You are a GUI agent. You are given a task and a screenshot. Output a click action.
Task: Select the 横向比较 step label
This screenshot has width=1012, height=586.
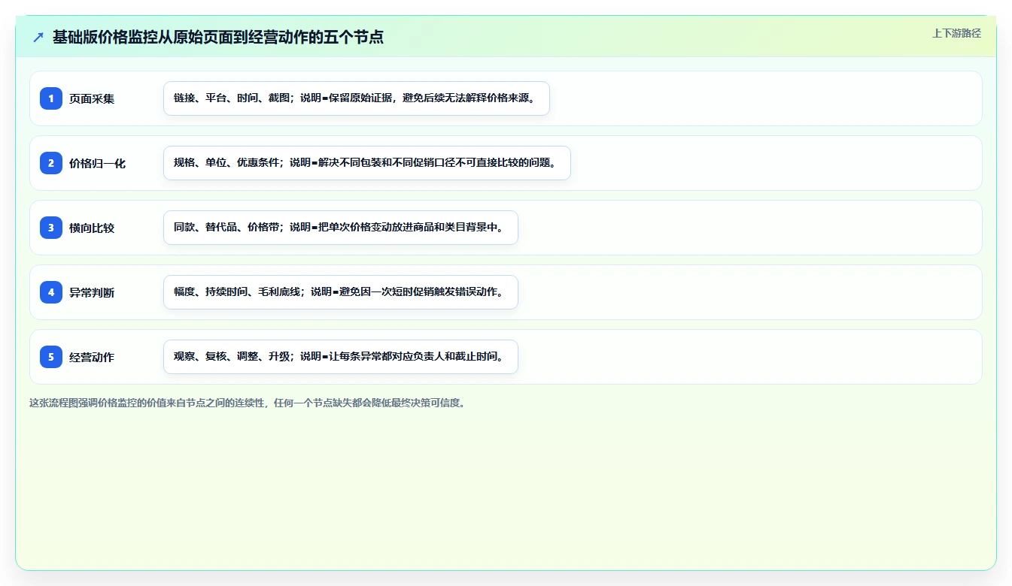coord(92,228)
